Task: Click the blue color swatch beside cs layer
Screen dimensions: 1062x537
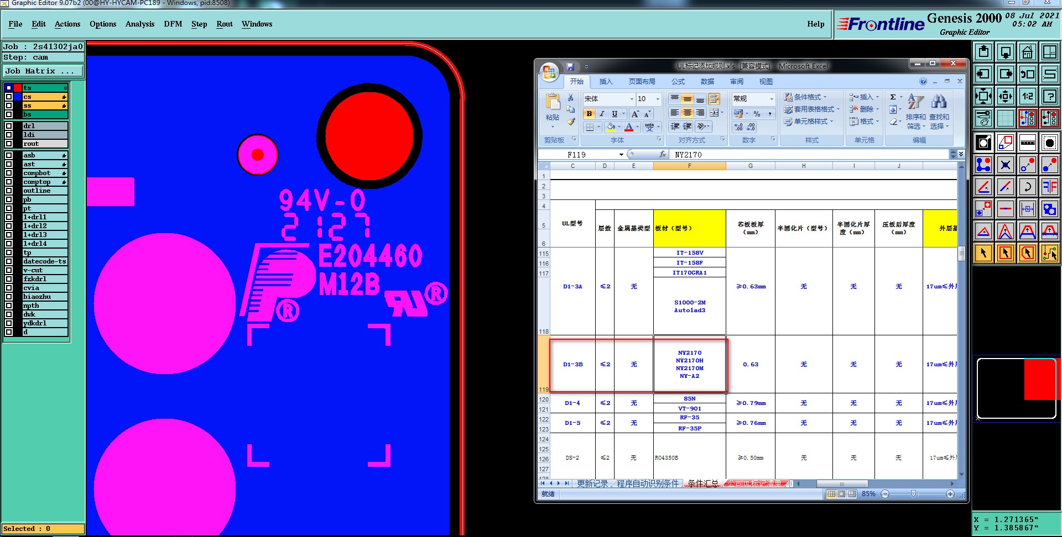Action: [18, 97]
